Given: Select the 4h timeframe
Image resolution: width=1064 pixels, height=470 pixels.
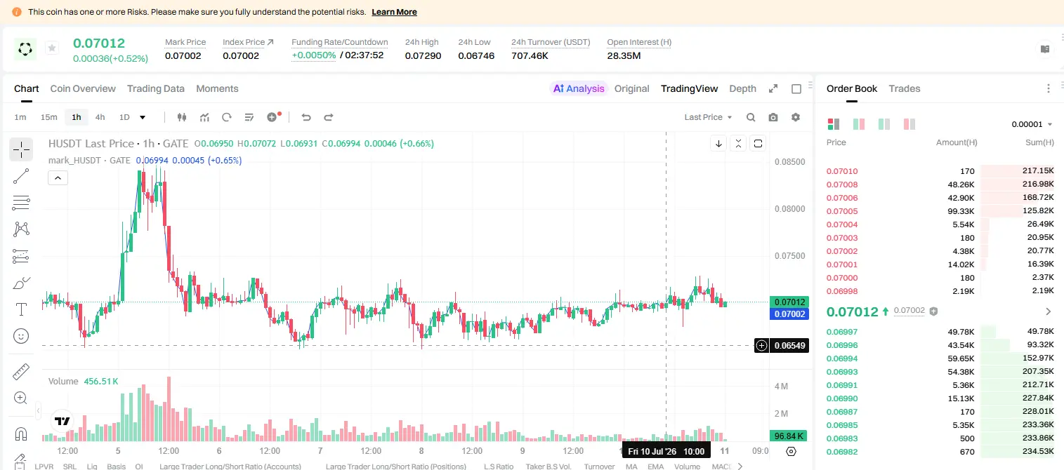Looking at the screenshot, I should (100, 117).
